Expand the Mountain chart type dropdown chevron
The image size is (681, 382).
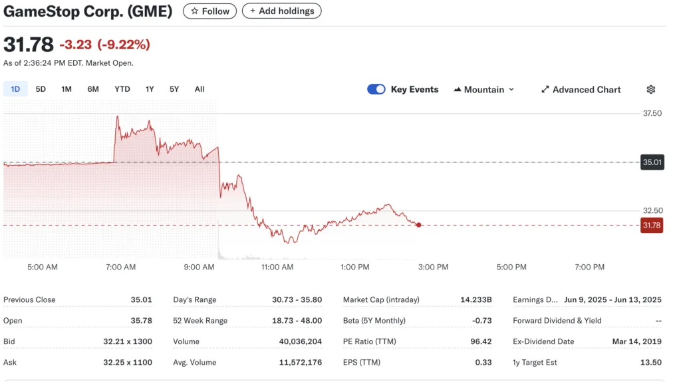coord(511,90)
